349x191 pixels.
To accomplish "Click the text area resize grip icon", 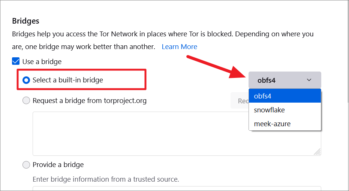I will click(317, 152).
